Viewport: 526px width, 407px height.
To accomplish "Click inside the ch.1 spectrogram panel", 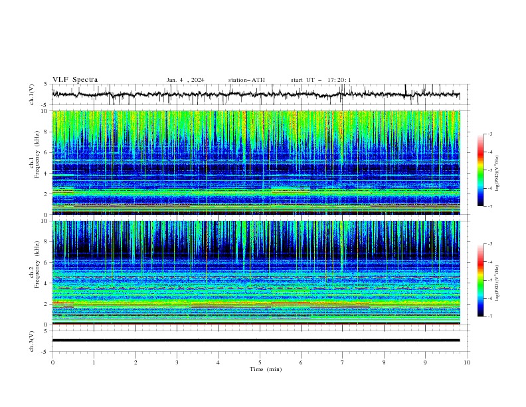I will coord(256,162).
